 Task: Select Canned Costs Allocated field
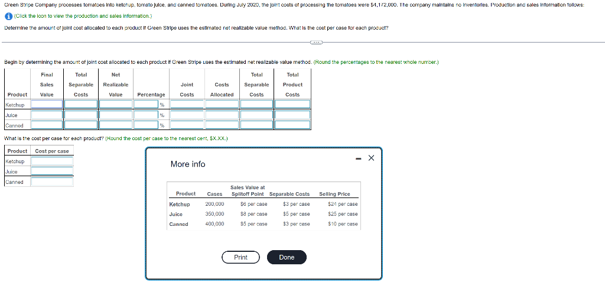[222, 125]
